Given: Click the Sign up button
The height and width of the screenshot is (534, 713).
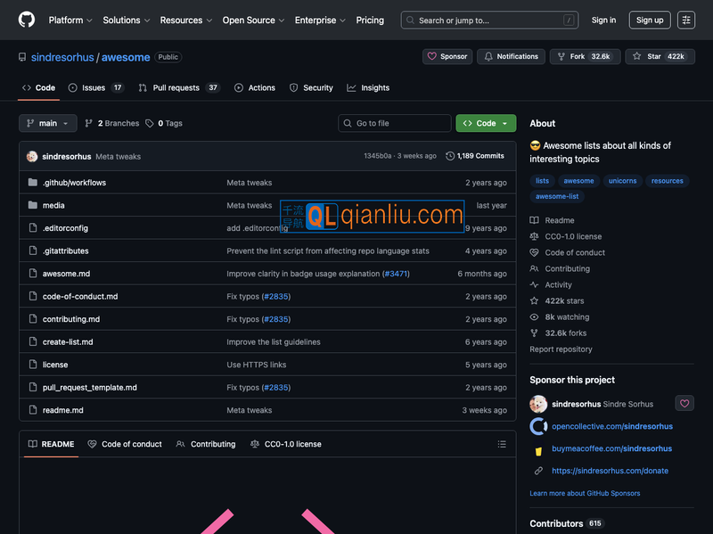Looking at the screenshot, I should point(650,20).
